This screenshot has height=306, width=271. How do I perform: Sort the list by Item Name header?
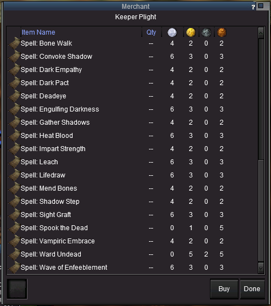[38, 32]
